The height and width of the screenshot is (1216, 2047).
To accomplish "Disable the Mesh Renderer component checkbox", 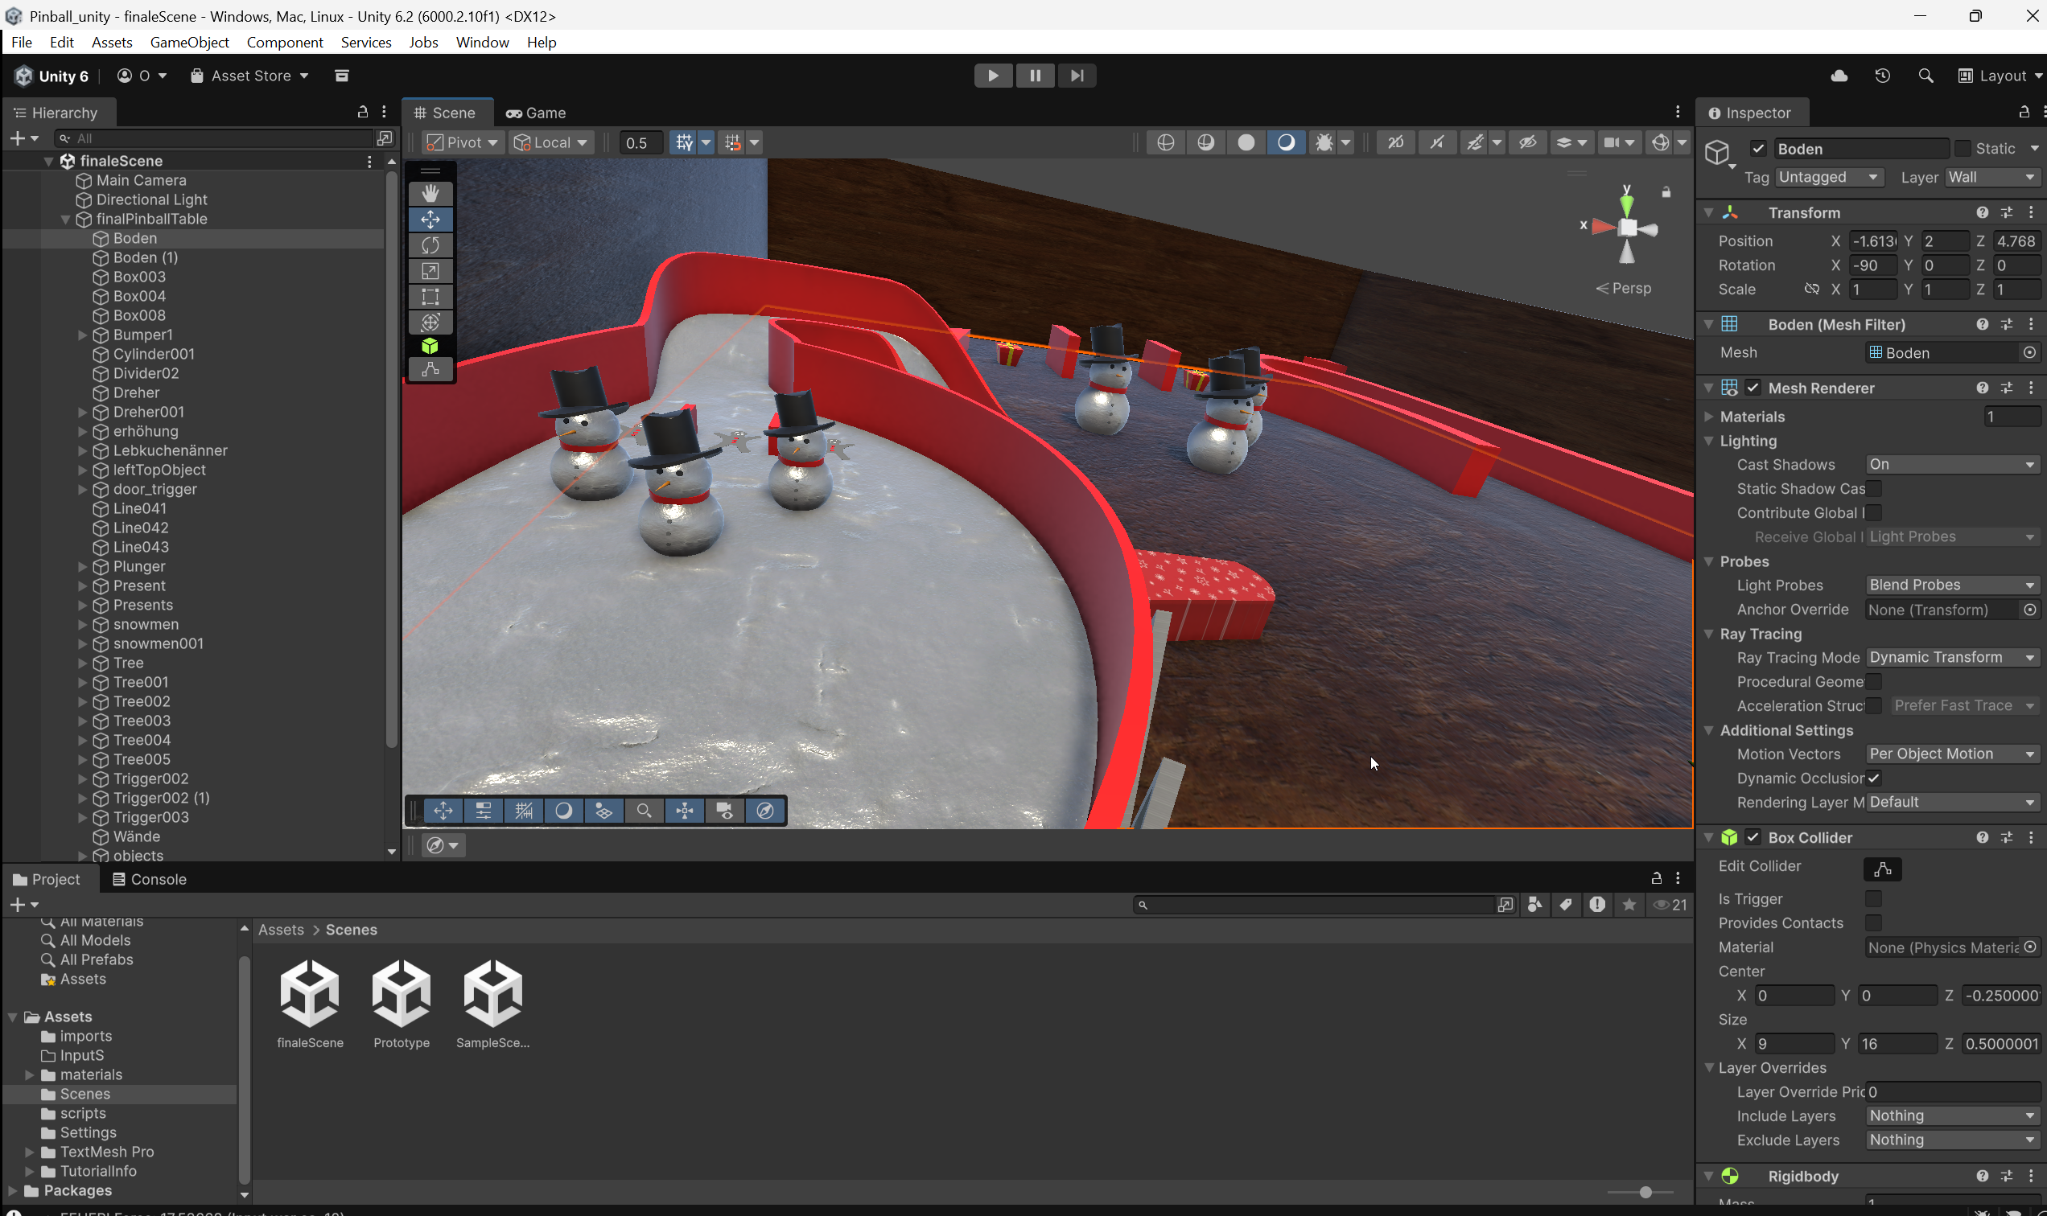I will 1753,388.
